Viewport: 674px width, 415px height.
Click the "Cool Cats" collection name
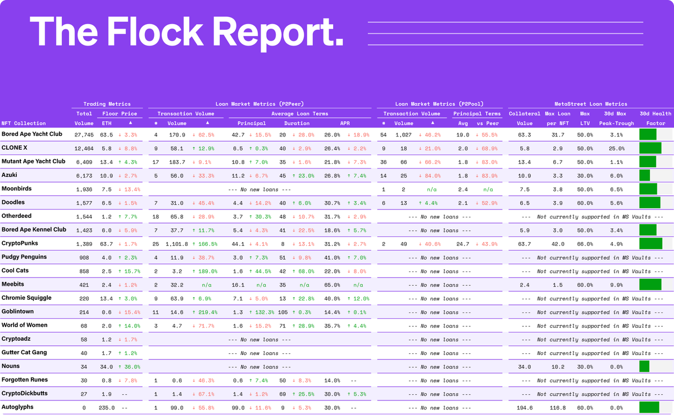pos(16,270)
